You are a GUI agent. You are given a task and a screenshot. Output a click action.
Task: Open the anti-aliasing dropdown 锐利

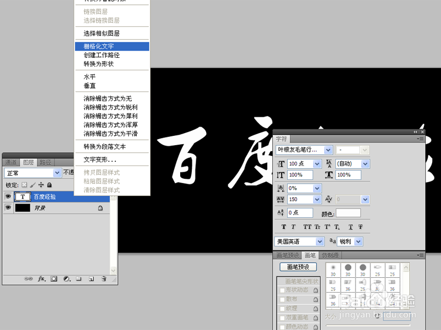tap(358, 241)
